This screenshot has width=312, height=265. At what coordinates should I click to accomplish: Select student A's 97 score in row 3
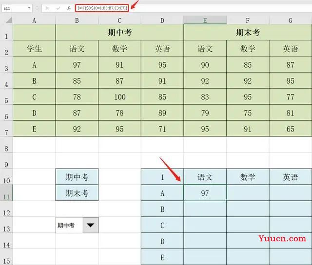click(x=77, y=65)
